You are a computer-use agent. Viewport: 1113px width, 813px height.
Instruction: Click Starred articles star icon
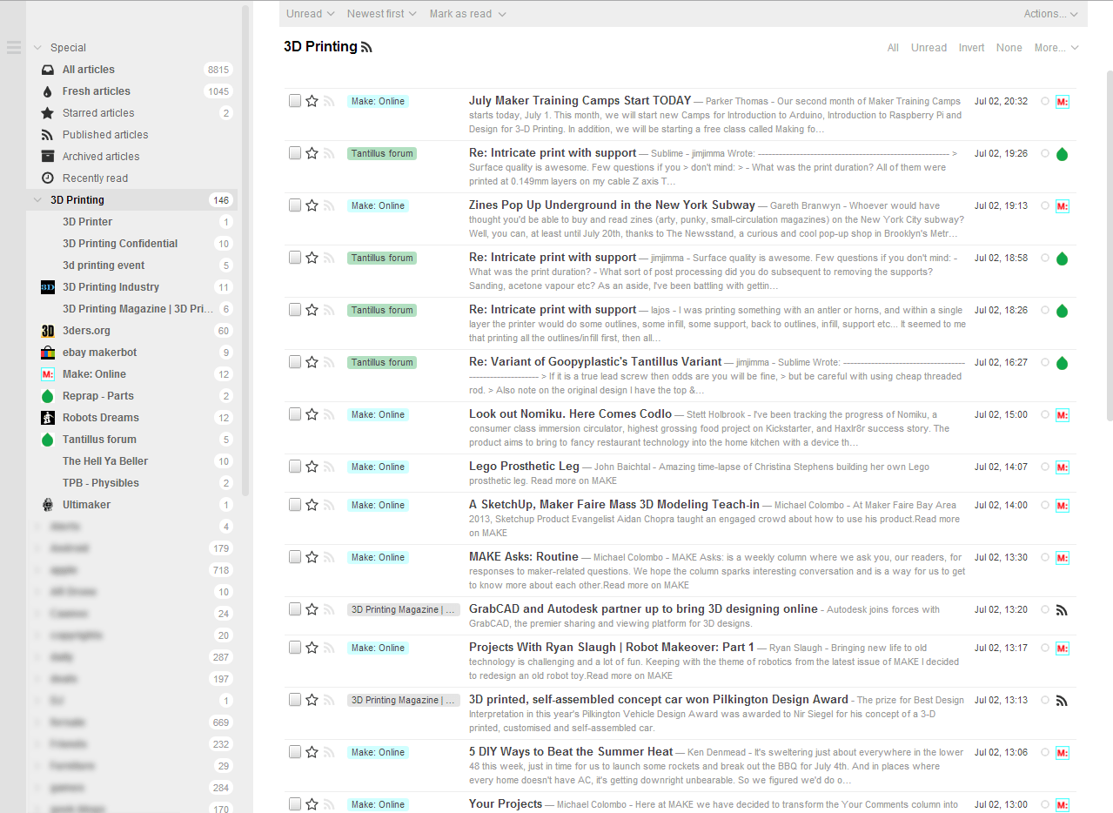48,113
